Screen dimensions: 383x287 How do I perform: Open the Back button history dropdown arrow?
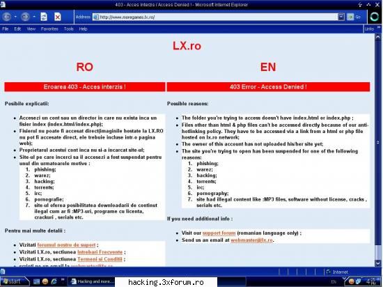[15, 17]
